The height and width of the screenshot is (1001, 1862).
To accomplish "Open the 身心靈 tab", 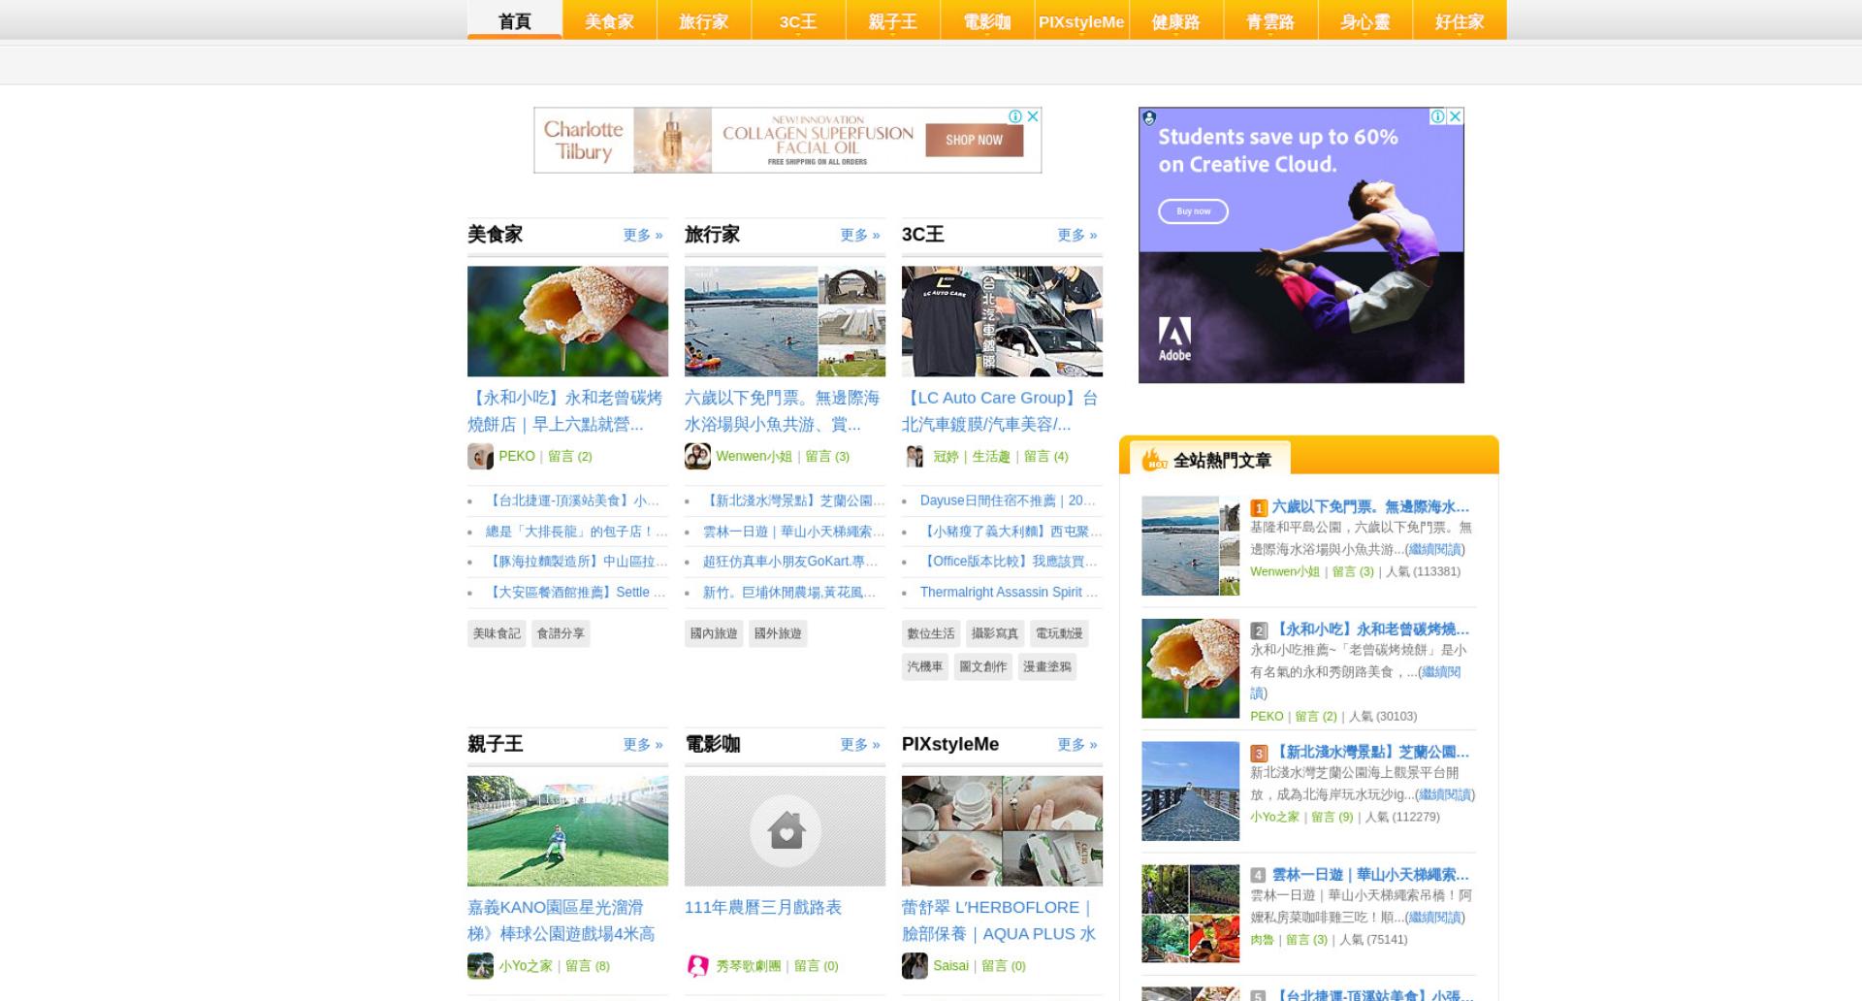I will 1364,20.
